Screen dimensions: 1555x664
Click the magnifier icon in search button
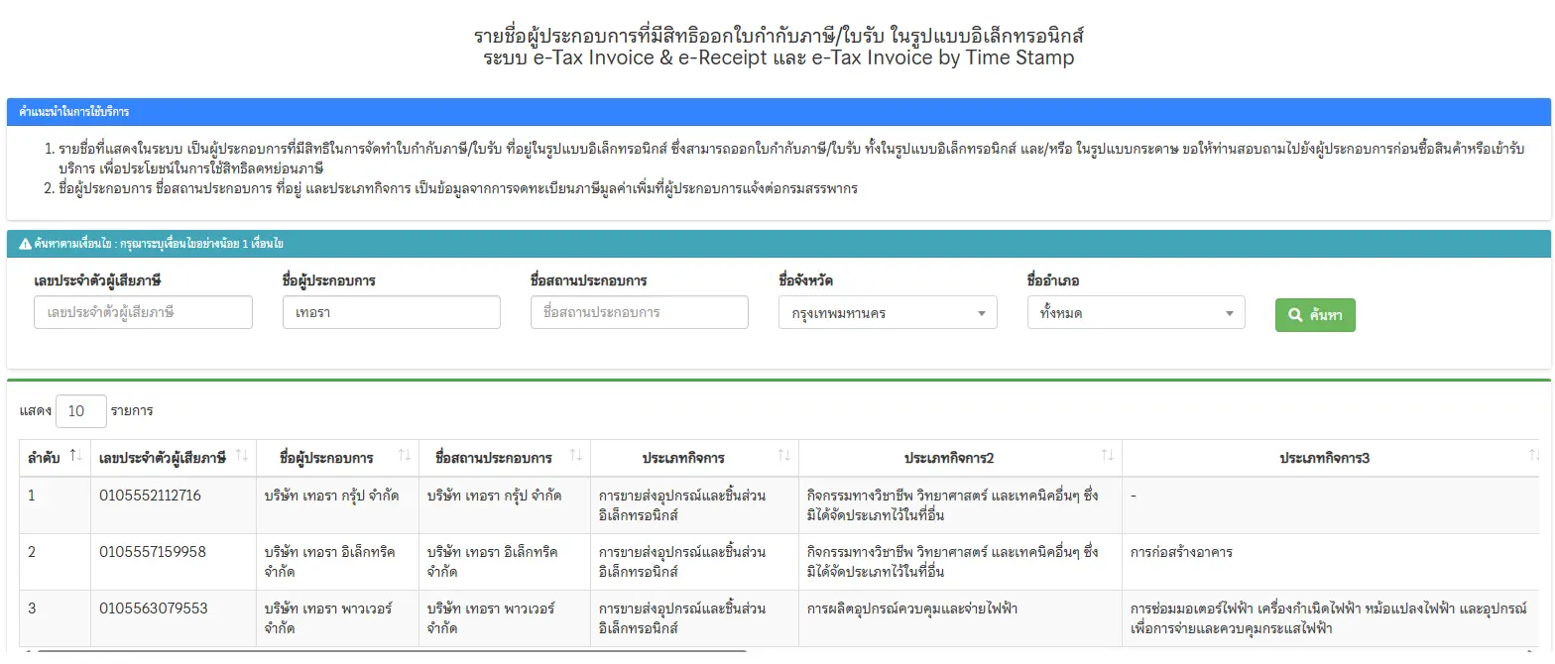coord(1295,315)
